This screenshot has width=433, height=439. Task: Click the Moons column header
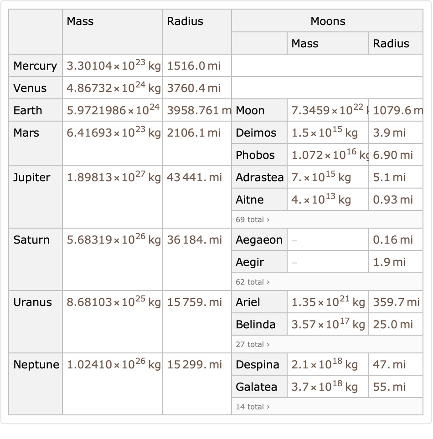pos(328,21)
